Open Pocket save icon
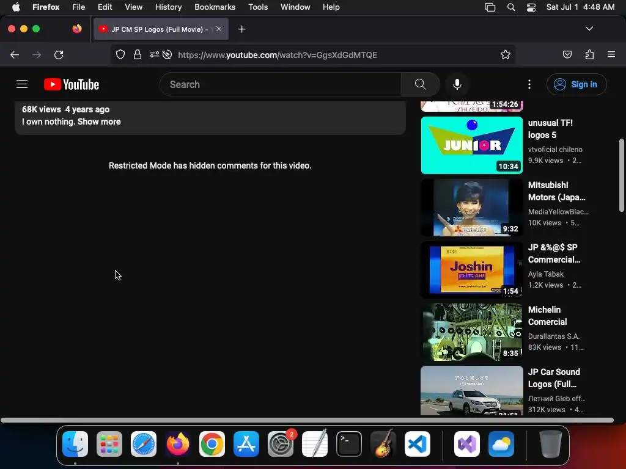 (x=567, y=54)
